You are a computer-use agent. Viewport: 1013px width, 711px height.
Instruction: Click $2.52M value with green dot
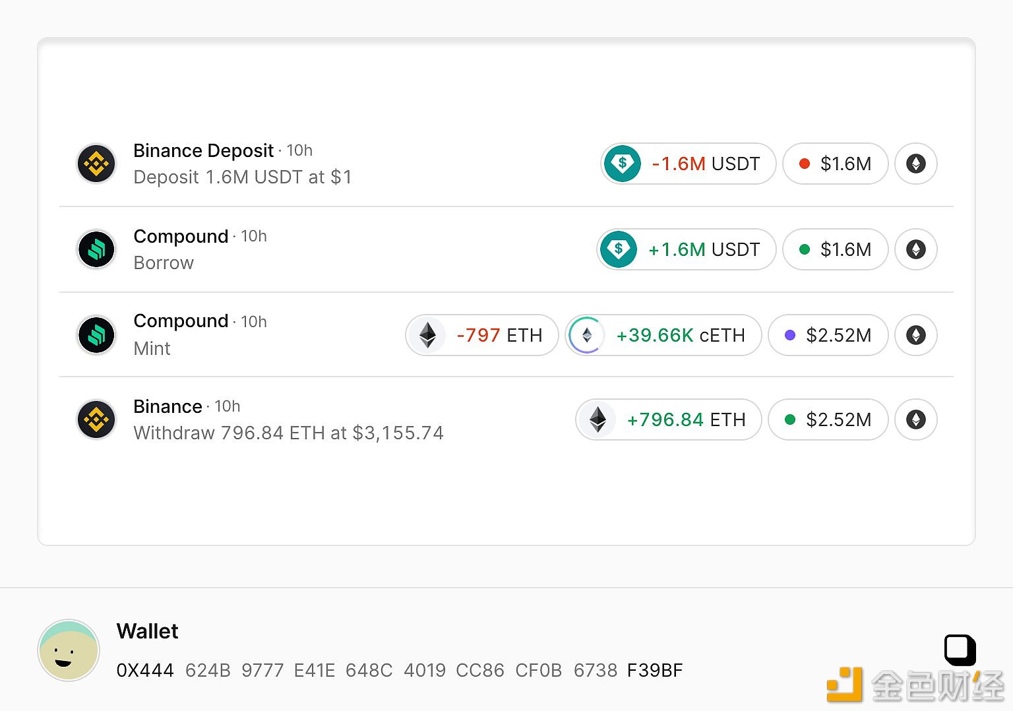pos(828,419)
